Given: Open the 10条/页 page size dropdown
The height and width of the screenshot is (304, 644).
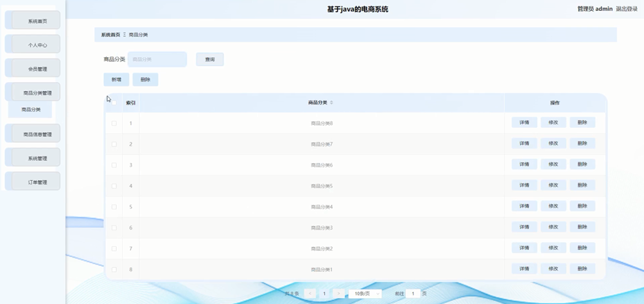Looking at the screenshot, I should (x=365, y=293).
